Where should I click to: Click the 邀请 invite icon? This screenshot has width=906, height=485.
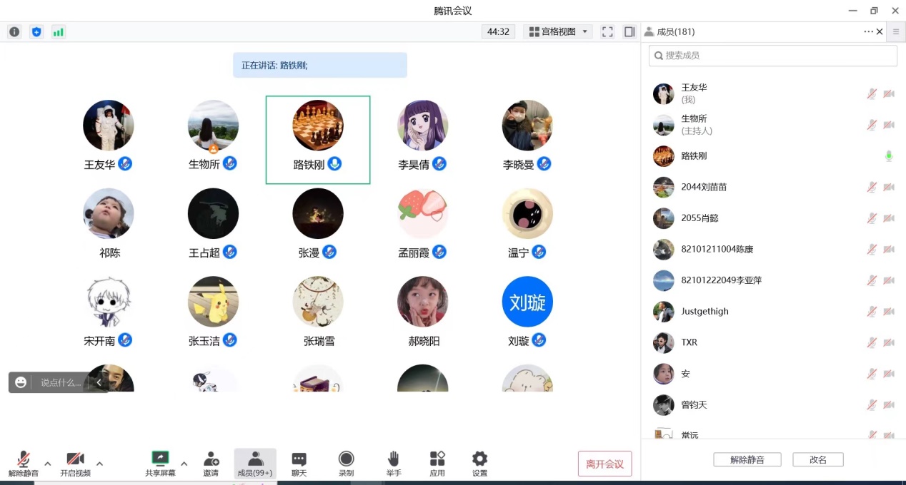coord(211,463)
